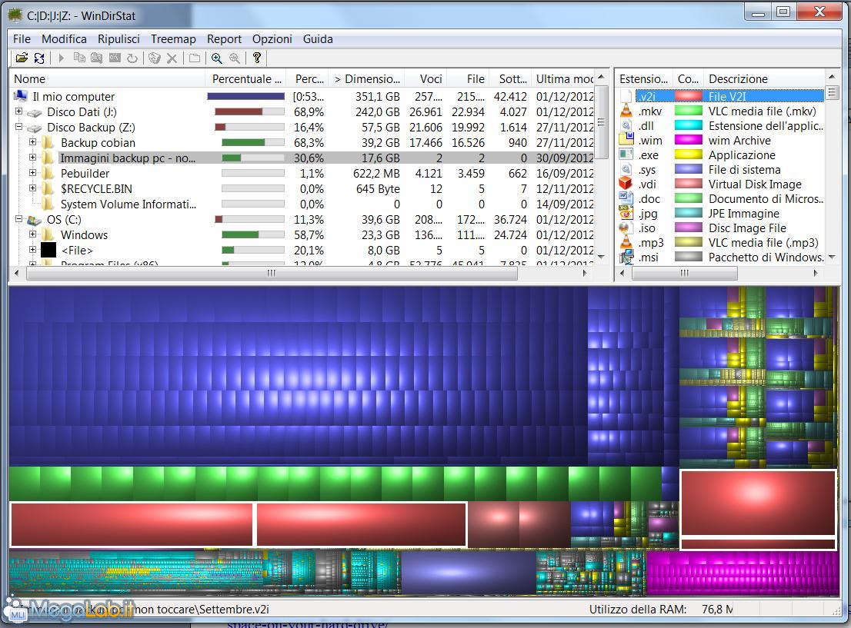Open the Treemap menu
Image resolution: width=851 pixels, height=628 pixels.
tap(173, 38)
